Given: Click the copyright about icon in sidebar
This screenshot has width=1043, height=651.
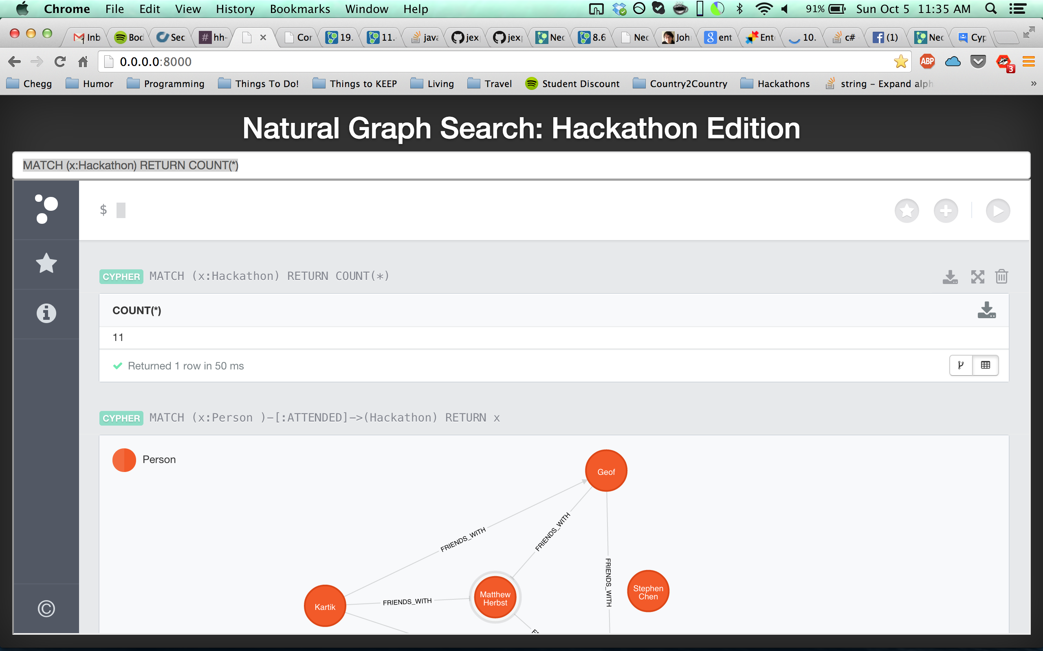Looking at the screenshot, I should click(46, 608).
